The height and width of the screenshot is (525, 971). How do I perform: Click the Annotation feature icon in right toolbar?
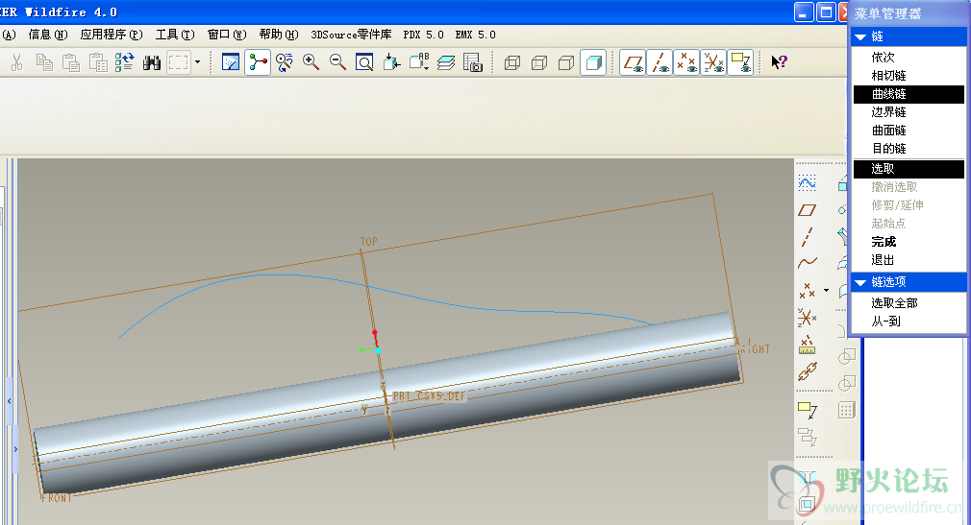coord(807,410)
